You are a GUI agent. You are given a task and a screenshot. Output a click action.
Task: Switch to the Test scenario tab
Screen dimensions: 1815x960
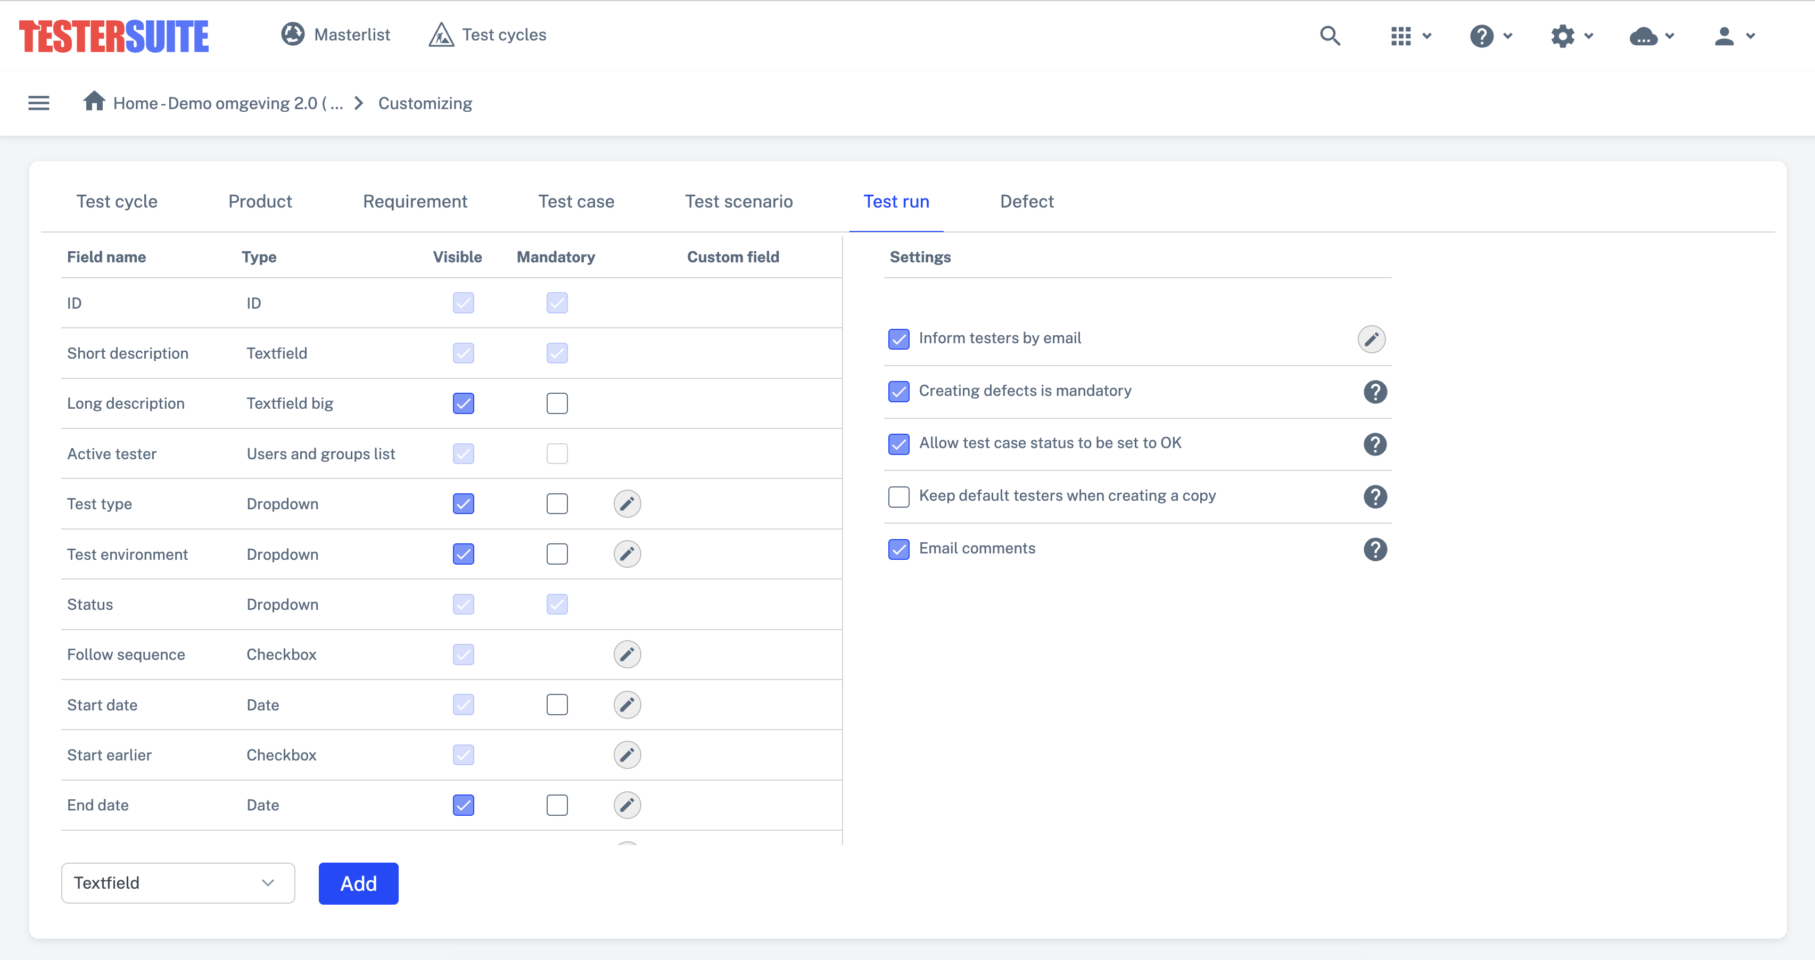click(739, 202)
